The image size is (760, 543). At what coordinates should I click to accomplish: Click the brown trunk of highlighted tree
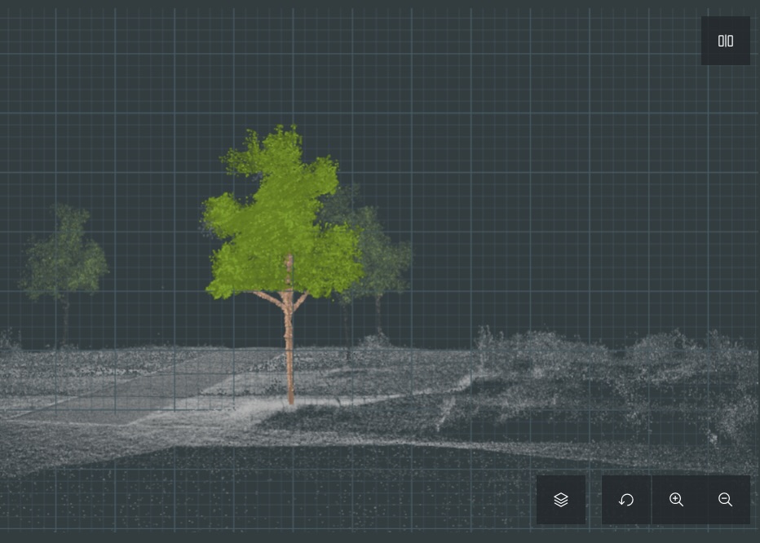[x=288, y=342]
